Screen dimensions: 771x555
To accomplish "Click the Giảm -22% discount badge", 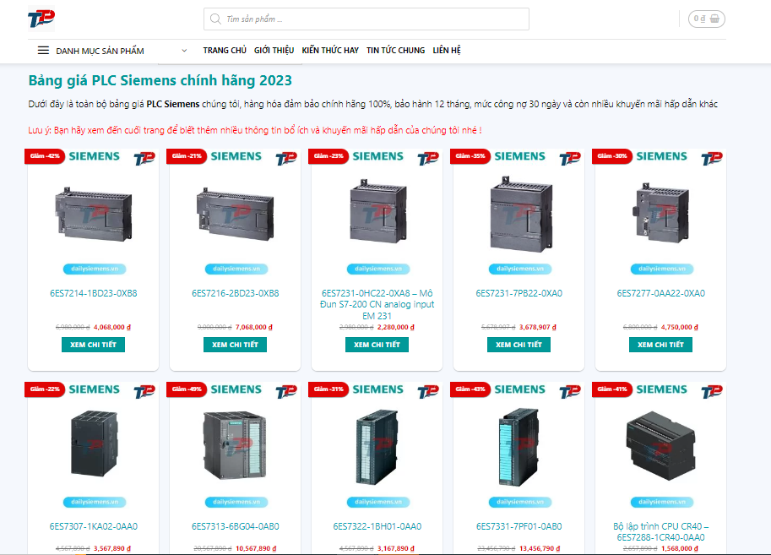I will coord(45,389).
